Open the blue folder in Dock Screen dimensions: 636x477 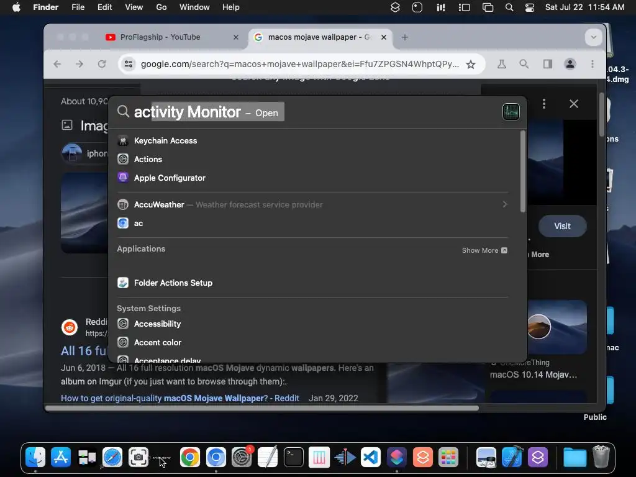click(575, 457)
